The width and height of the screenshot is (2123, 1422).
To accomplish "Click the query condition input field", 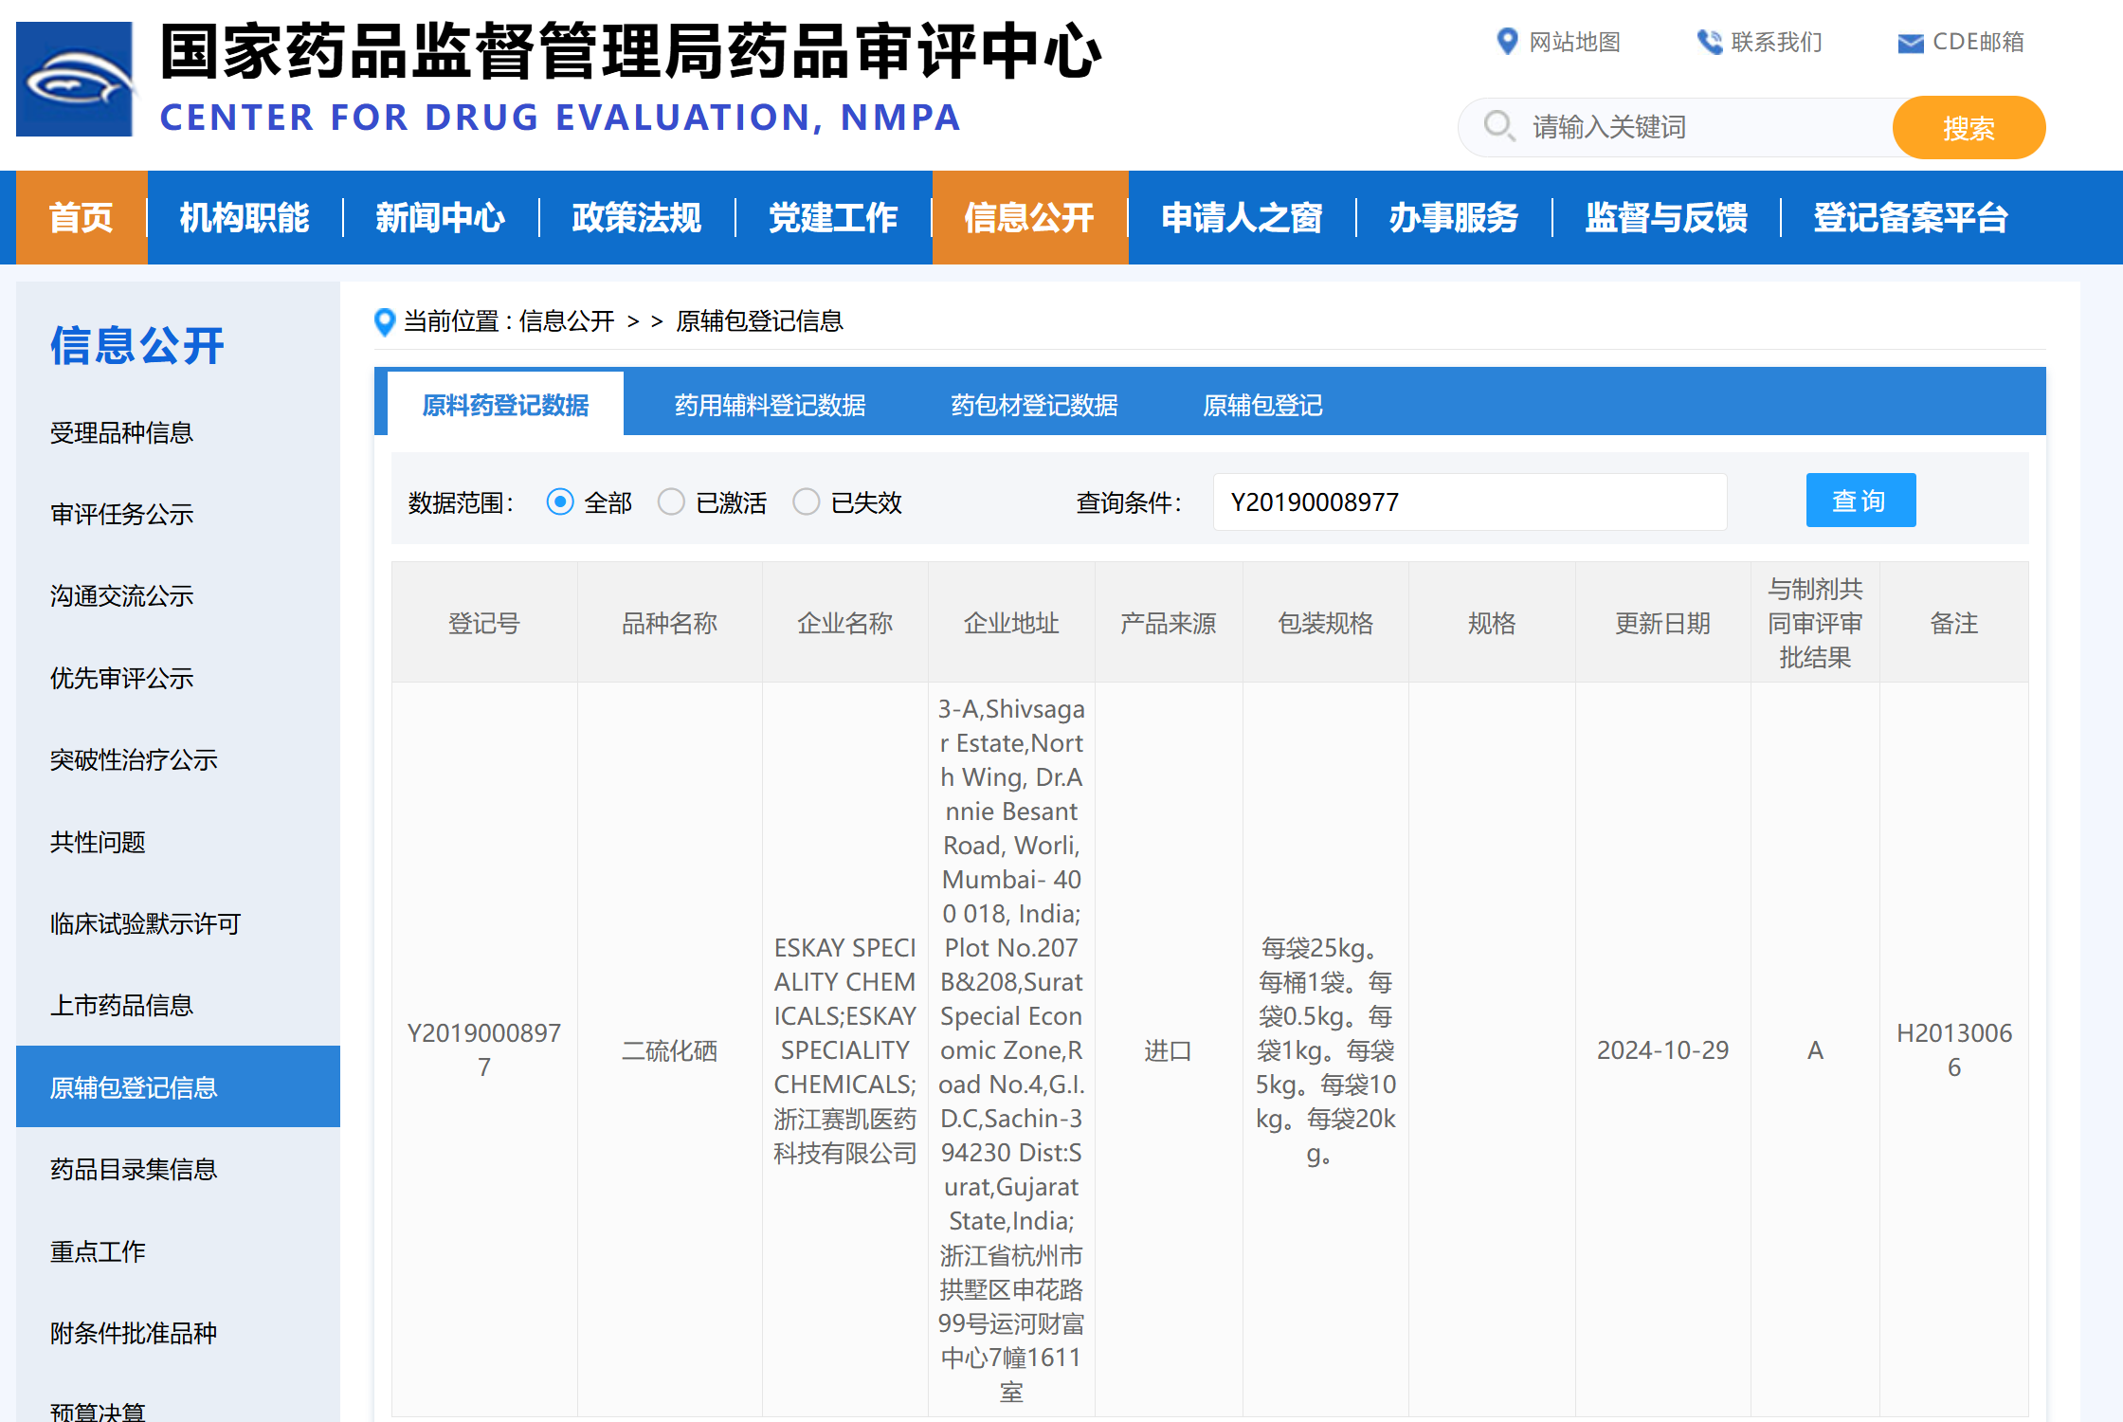I will coord(1469,501).
